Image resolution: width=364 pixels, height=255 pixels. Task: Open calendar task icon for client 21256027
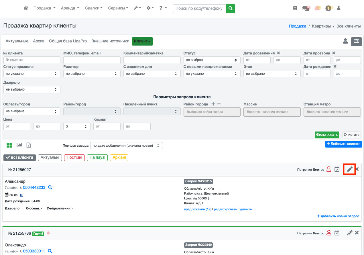tap(337, 169)
